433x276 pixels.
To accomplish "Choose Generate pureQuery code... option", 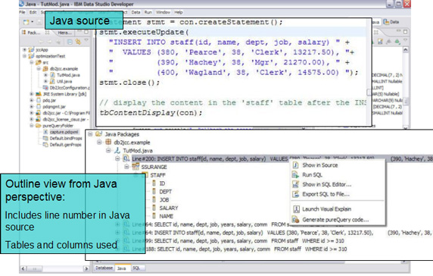I will point(335,220).
